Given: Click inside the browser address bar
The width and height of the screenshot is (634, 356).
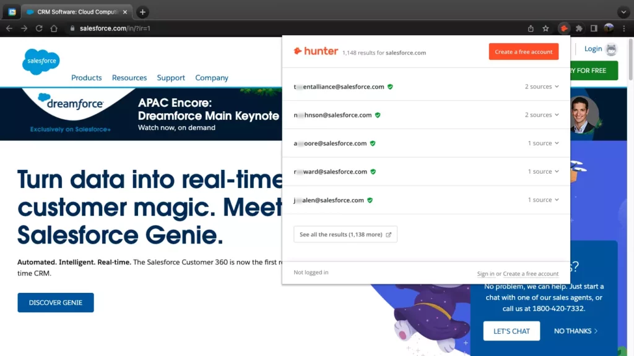Looking at the screenshot, I should point(186,28).
